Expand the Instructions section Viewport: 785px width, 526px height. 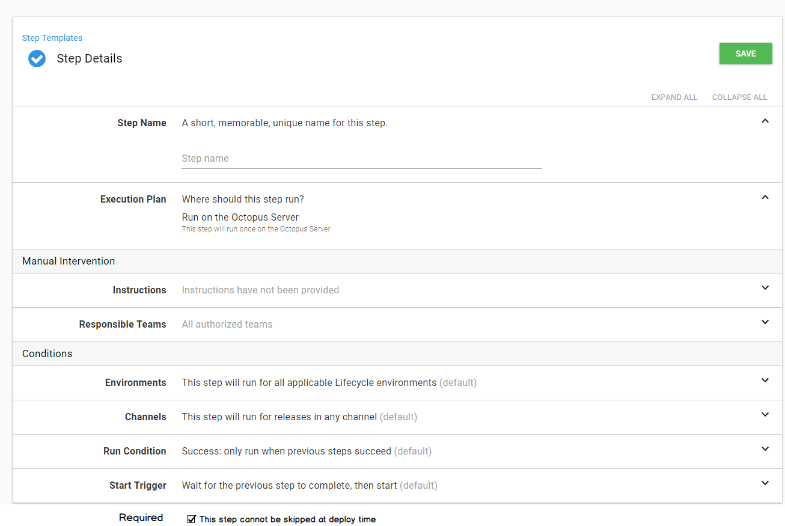pos(765,287)
